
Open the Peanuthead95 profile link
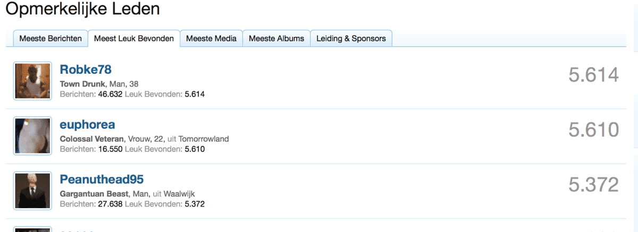pyautogui.click(x=102, y=179)
